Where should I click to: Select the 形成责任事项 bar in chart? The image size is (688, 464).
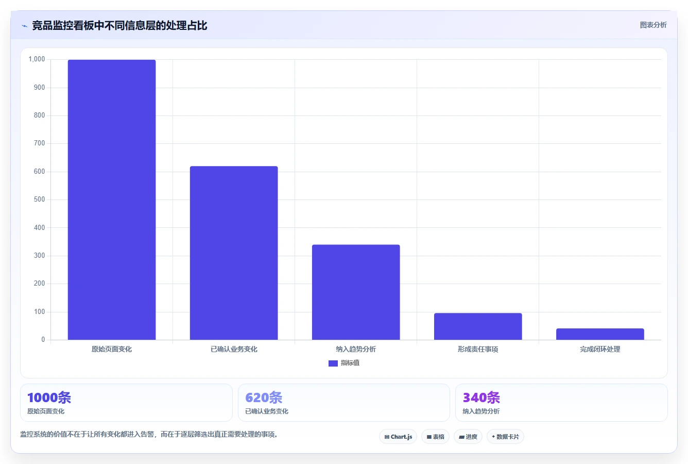point(478,326)
